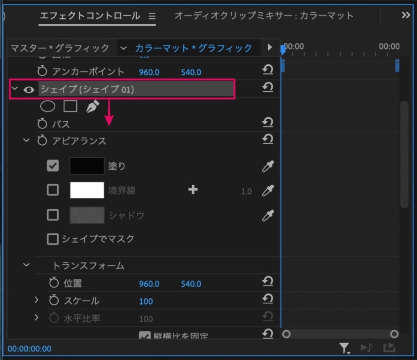Enable シェイプでマスク checkbox
The width and height of the screenshot is (417, 360).
[53, 239]
